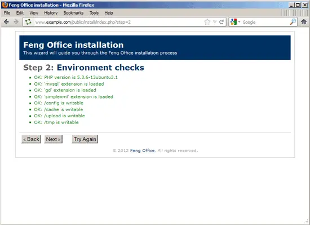The image size is (310, 225).
Task: Open the Tools menu
Action: (94, 13)
